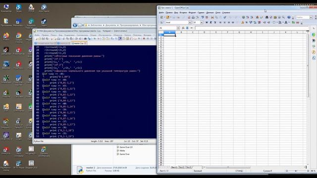Toggle word wrap in Notepad++ toolbar
The image size is (317, 178).
click(x=112, y=39)
